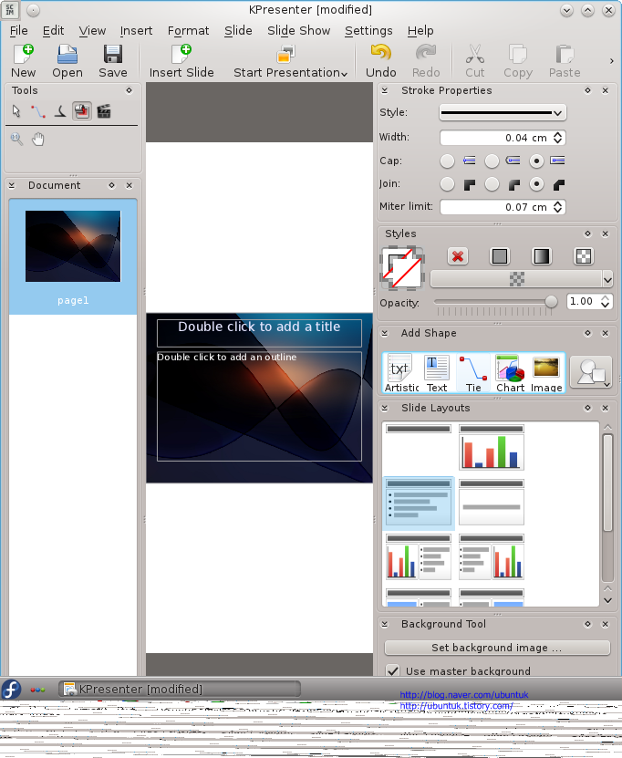
Task: Click the stroke/fill color selector swatch
Action: point(403,268)
